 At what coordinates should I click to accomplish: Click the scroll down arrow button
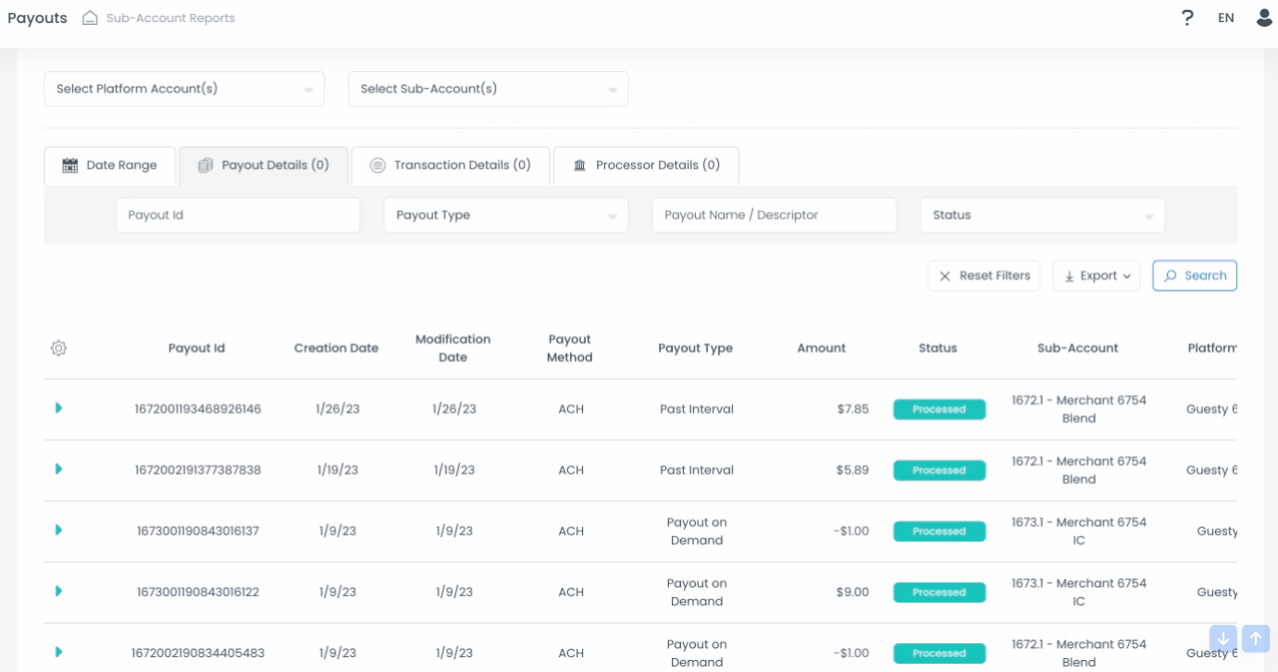click(1223, 639)
